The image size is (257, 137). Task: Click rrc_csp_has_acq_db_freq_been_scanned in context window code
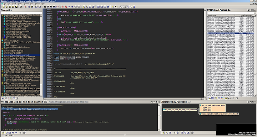[x=21, y=109]
